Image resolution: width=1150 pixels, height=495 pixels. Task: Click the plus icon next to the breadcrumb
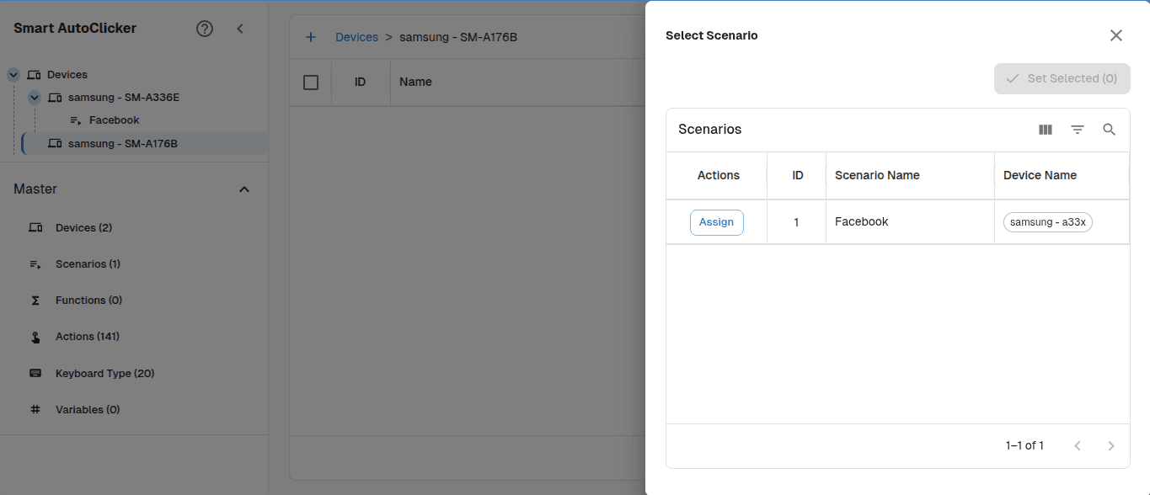(x=311, y=37)
